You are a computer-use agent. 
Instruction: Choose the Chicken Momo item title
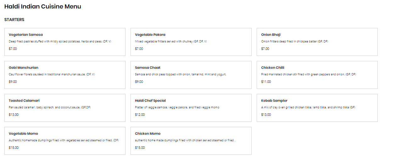(148, 133)
